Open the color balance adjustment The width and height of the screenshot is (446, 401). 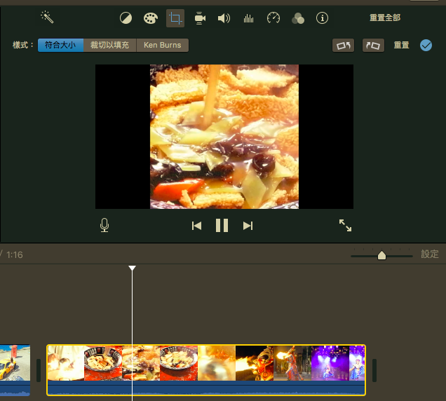coord(126,18)
